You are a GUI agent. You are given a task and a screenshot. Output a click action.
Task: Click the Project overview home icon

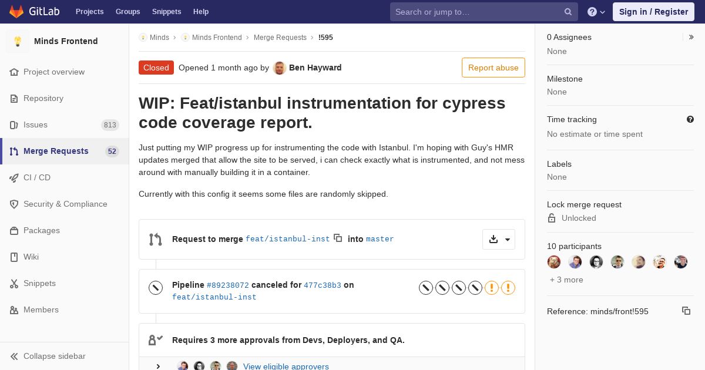tap(14, 72)
